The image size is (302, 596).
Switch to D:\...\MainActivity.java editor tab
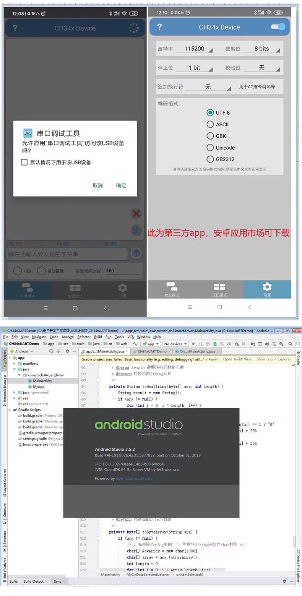(198, 351)
